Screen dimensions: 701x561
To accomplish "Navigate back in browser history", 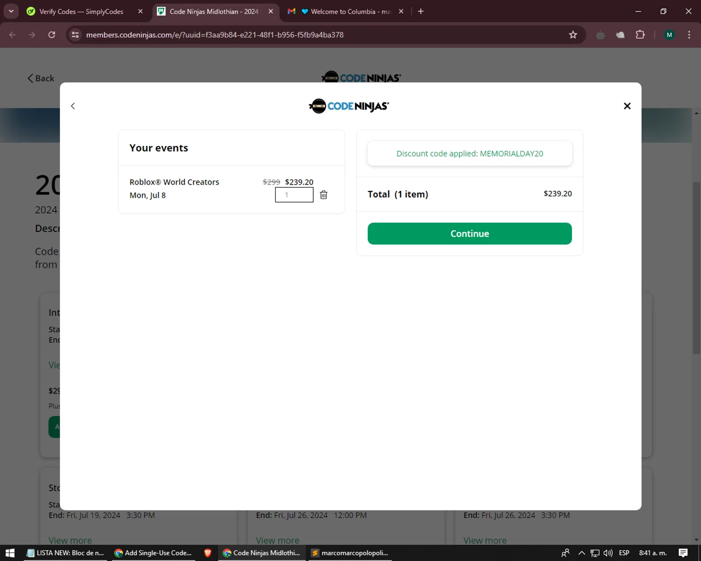I will [13, 35].
